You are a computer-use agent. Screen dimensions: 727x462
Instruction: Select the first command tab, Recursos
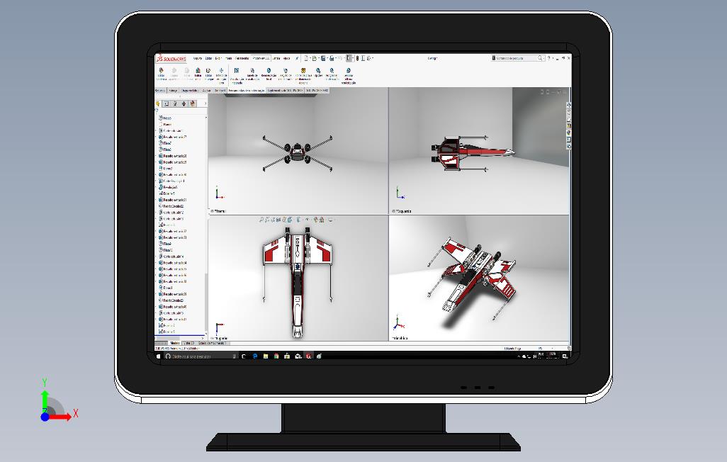[x=160, y=91]
